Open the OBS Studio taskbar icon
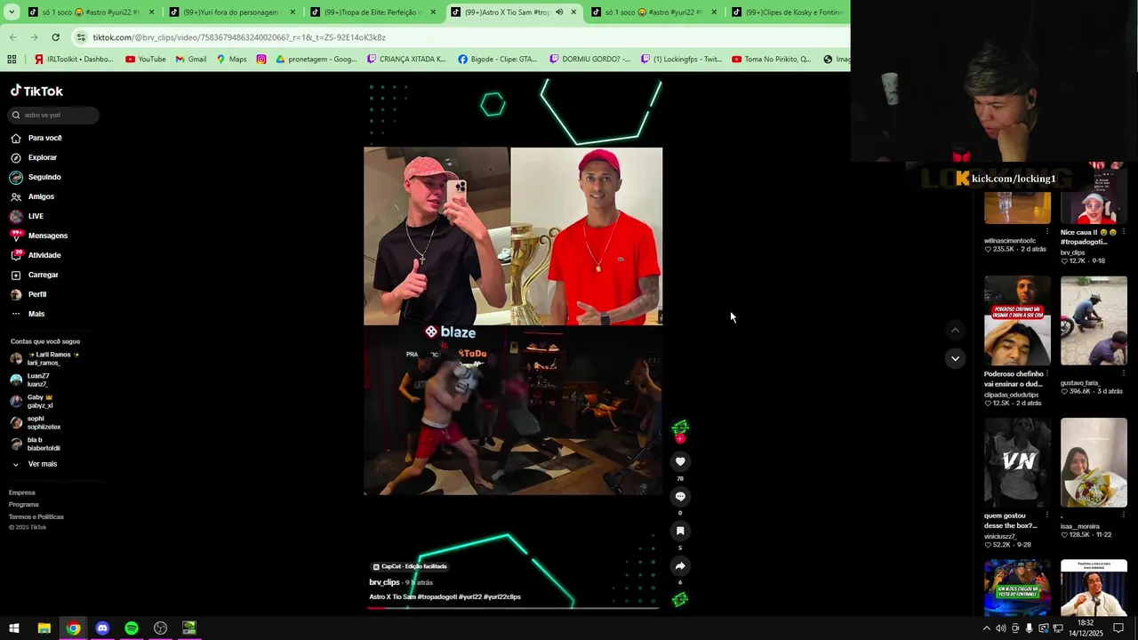This screenshot has height=640, width=1138. pyautogui.click(x=160, y=628)
